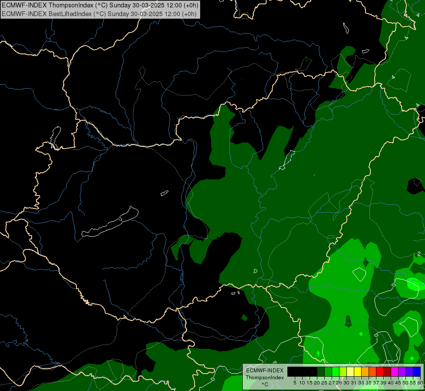This screenshot has width=425, height=391.
Task: Pick the bright green 27–29 legend swatch
Action: pyautogui.click(x=336, y=372)
